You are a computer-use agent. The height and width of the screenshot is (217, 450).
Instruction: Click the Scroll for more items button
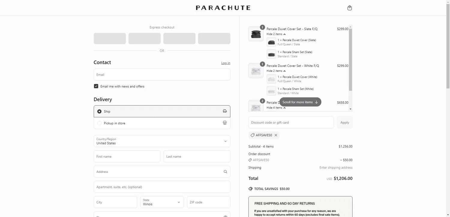click(x=300, y=102)
